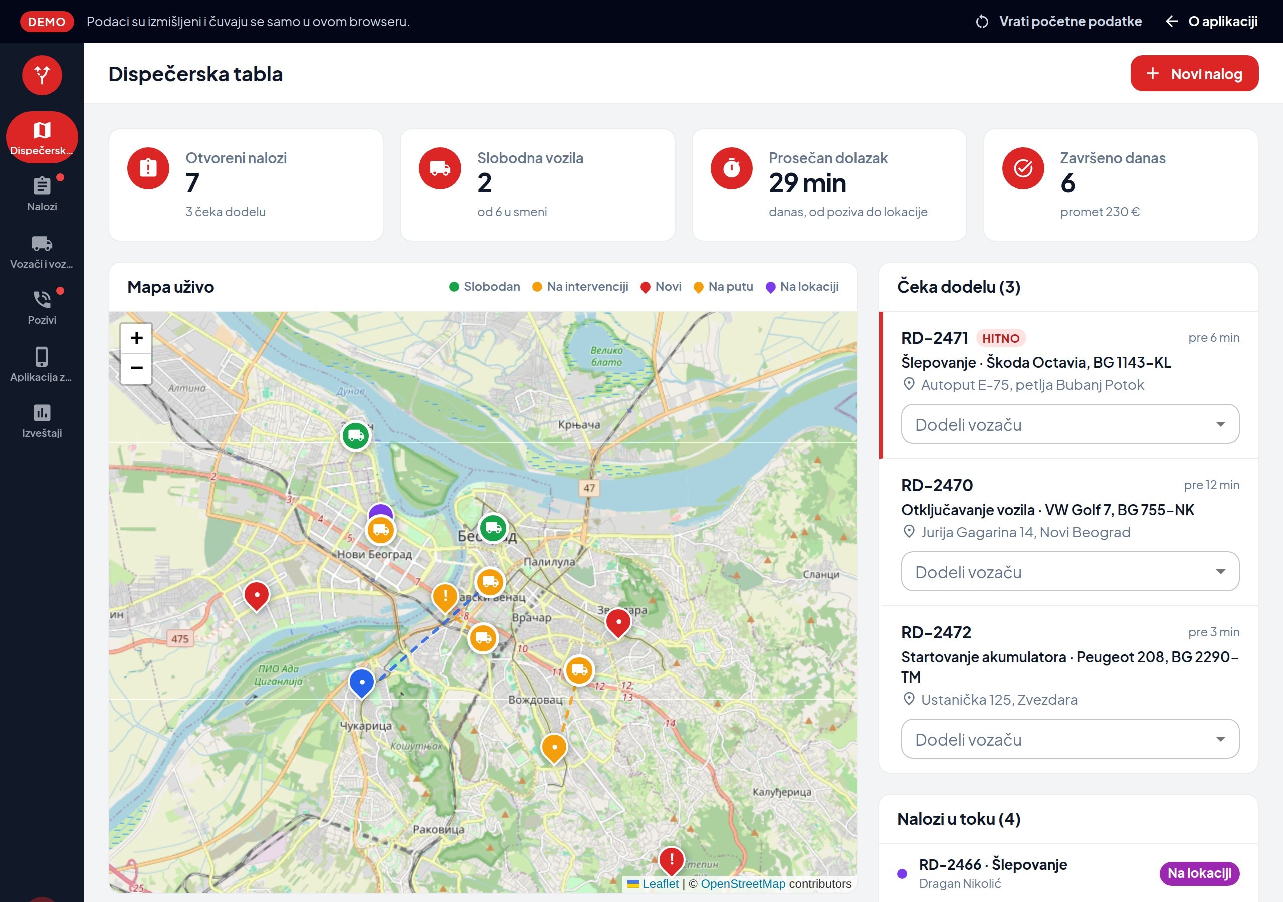
Task: Click the HITNO badge on RD-2471
Action: click(x=1000, y=338)
